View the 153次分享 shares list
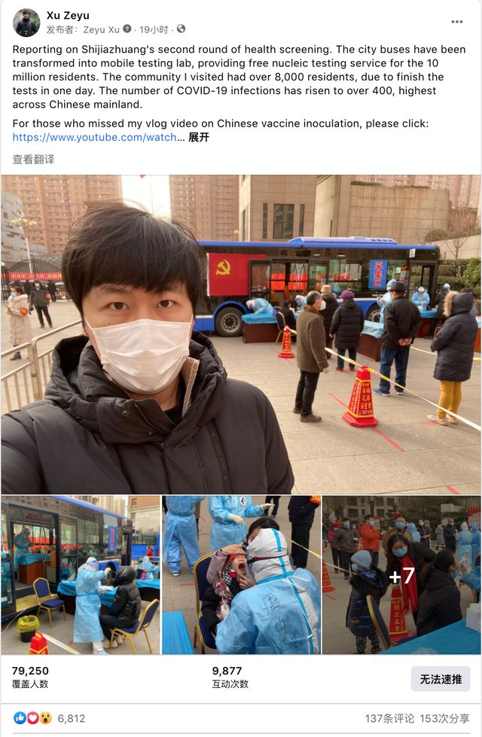The width and height of the screenshot is (482, 737). (x=444, y=718)
